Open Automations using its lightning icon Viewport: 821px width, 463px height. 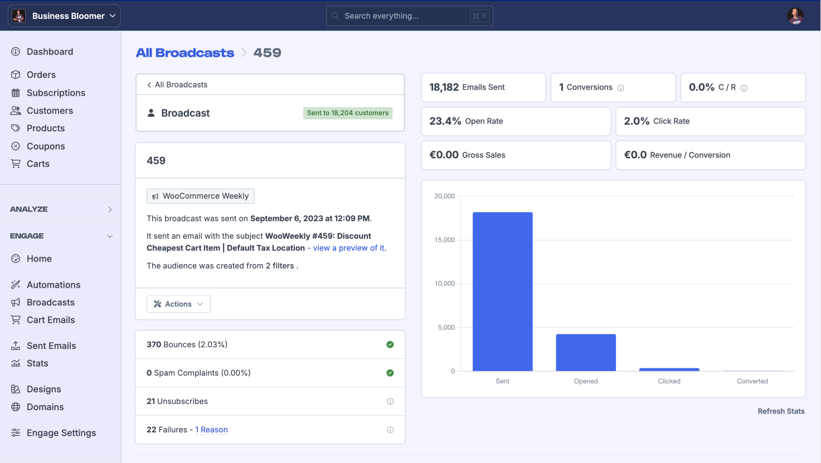point(16,284)
